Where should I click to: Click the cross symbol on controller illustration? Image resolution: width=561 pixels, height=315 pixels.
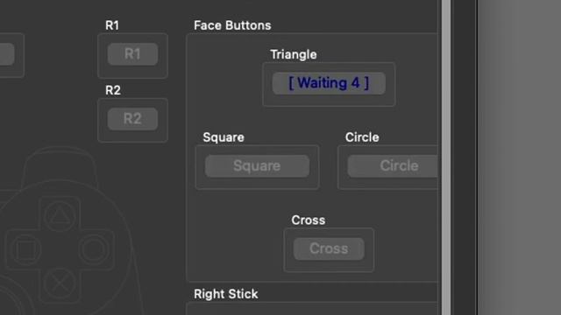pos(60,283)
